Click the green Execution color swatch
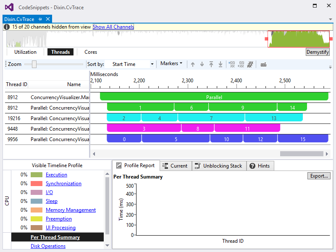Viewport: 336px width, 252px height. [37, 175]
